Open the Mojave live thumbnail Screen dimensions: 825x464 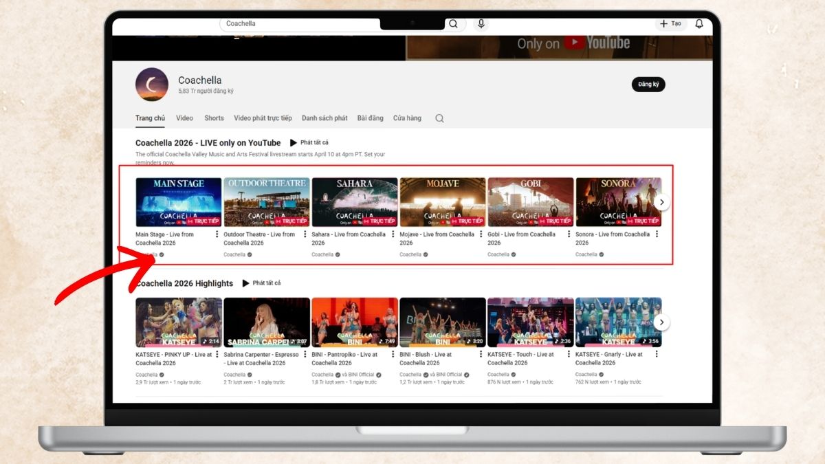click(443, 202)
